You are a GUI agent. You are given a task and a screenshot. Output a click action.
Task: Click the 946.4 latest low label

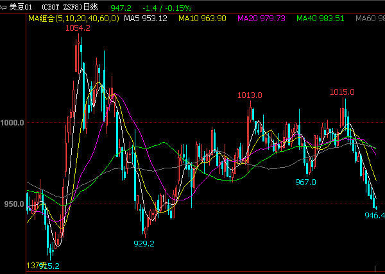(x=375, y=216)
